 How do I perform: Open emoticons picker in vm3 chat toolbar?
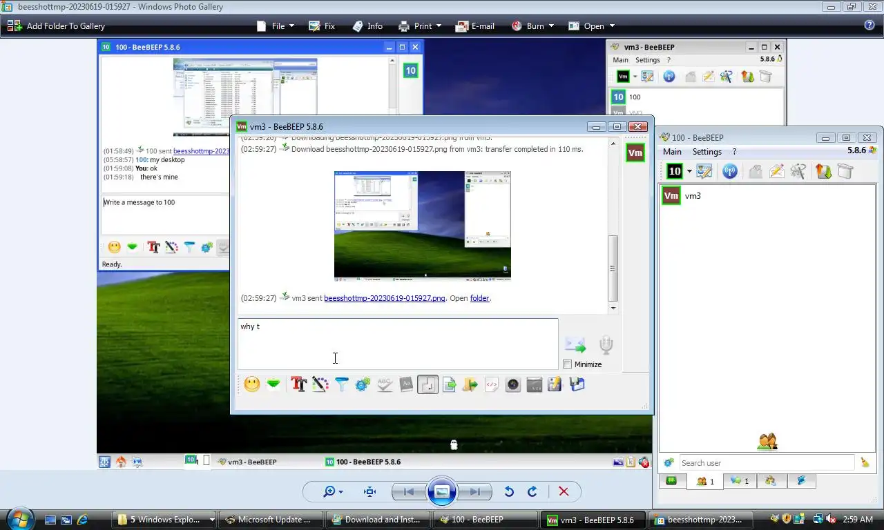coord(252,384)
